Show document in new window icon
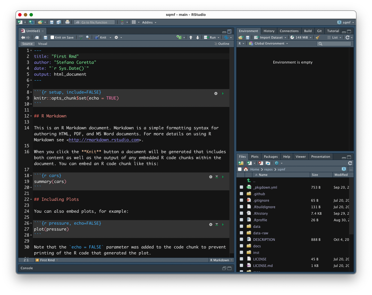372x295 pixels. click(37, 37)
